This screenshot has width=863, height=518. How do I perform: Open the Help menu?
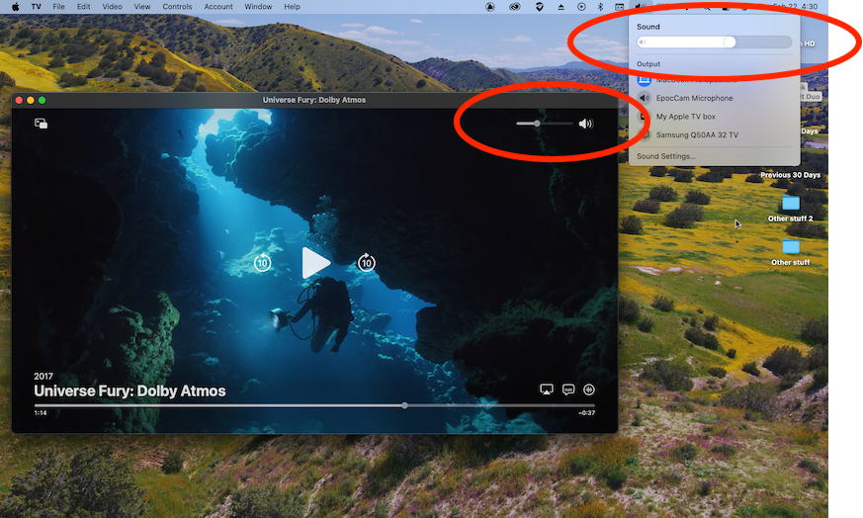293,7
